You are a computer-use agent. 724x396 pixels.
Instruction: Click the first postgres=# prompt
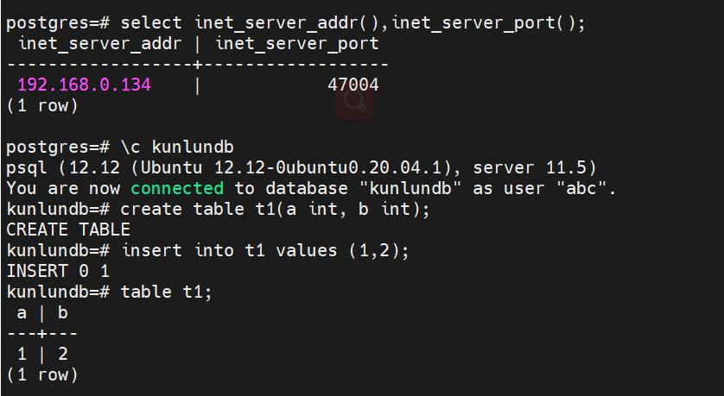click(x=57, y=22)
